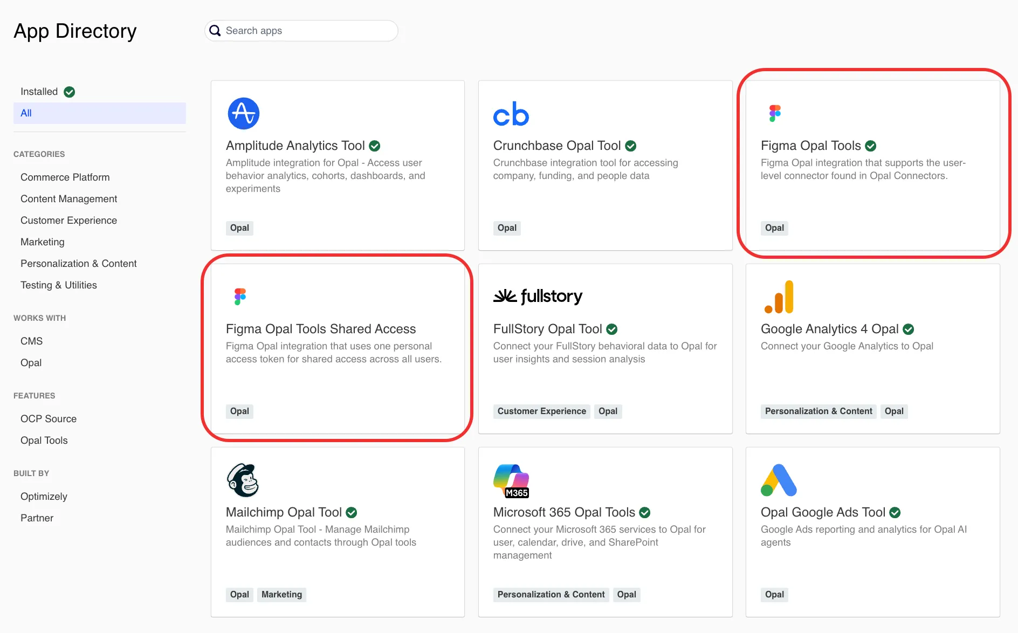Click Opal tag on Figma Shared Access card

click(x=239, y=411)
